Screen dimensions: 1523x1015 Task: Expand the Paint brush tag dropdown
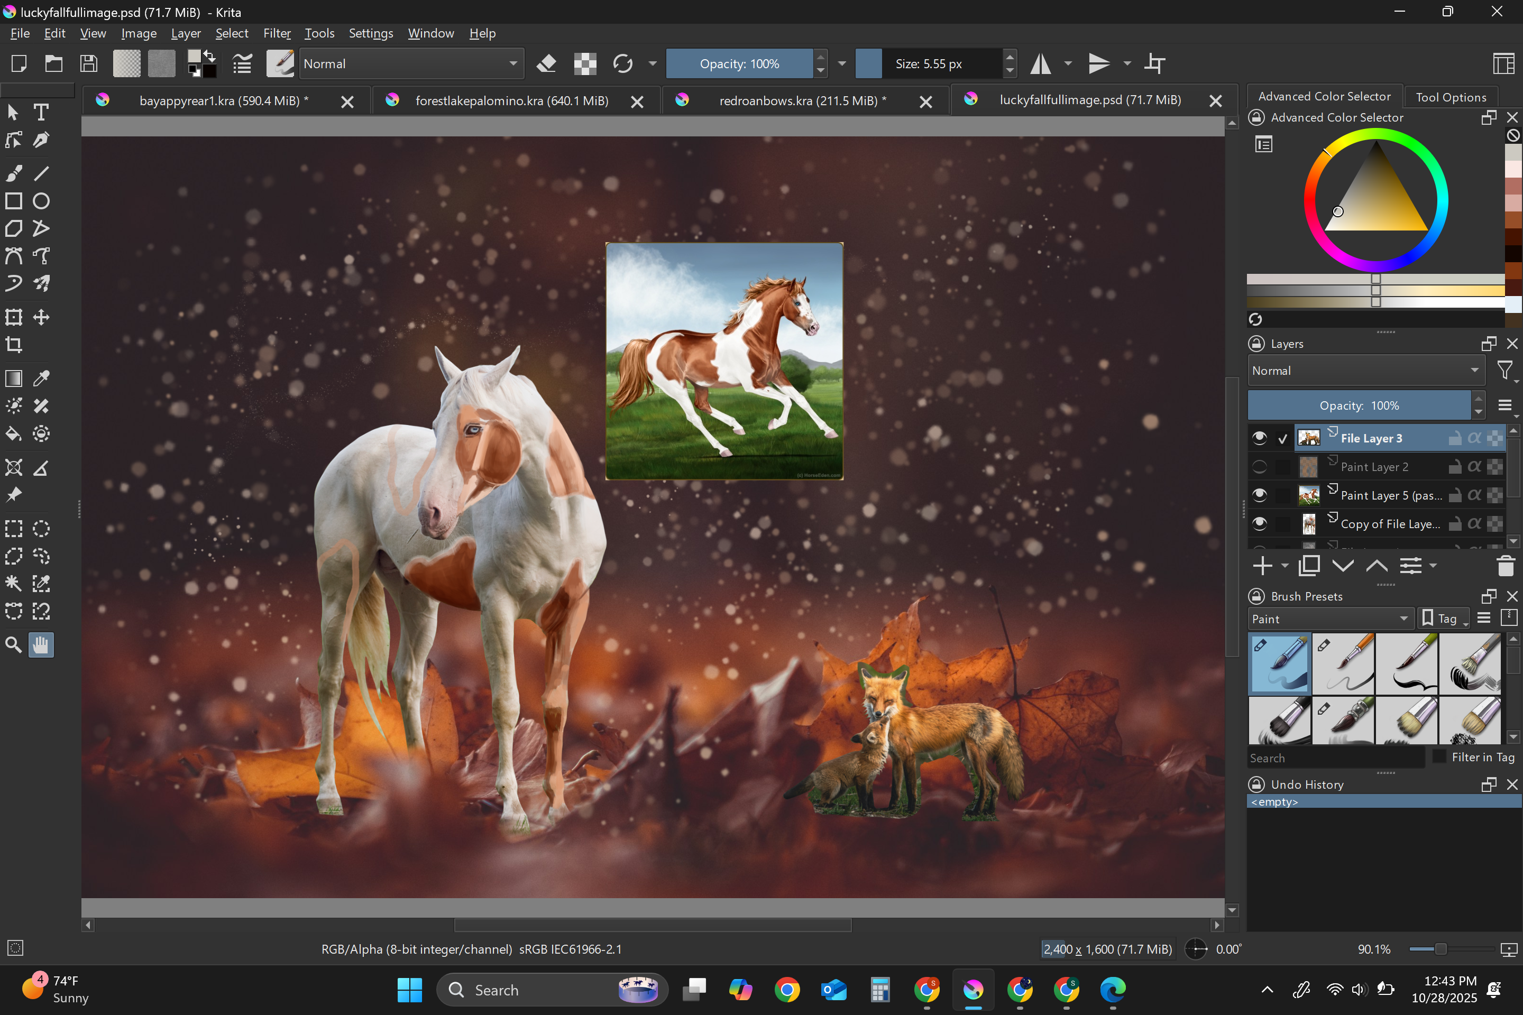pos(1329,619)
